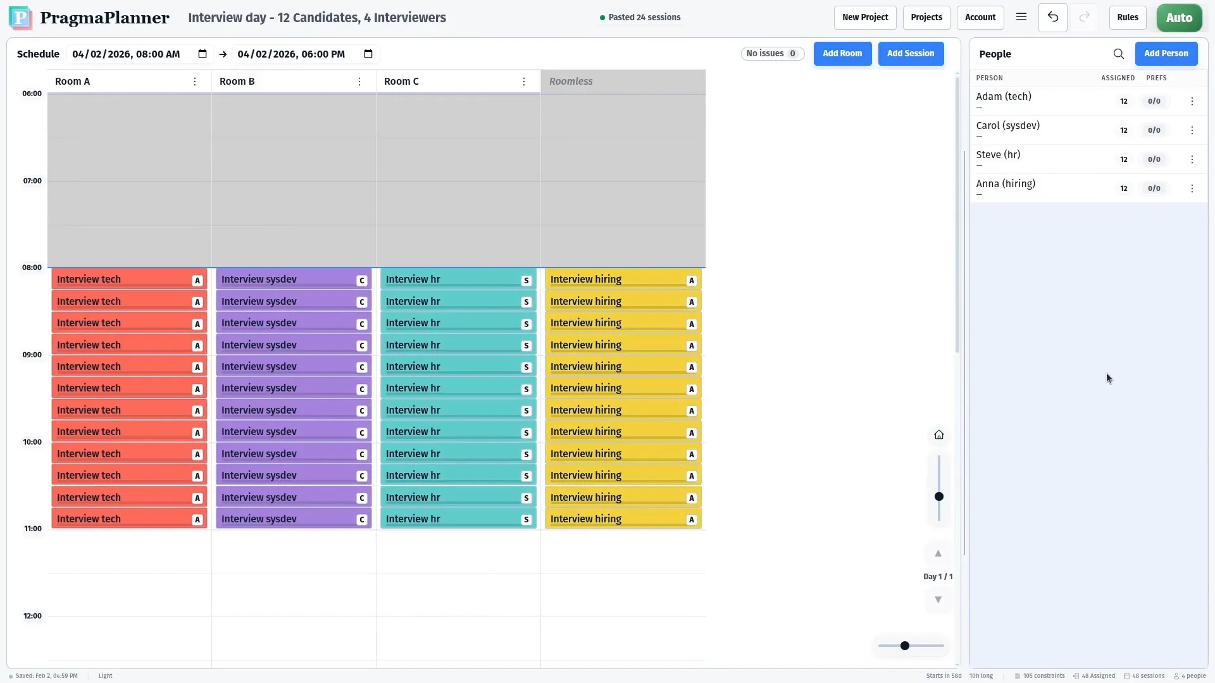Click the green Auto button
Image resolution: width=1215 pixels, height=683 pixels.
(1178, 18)
